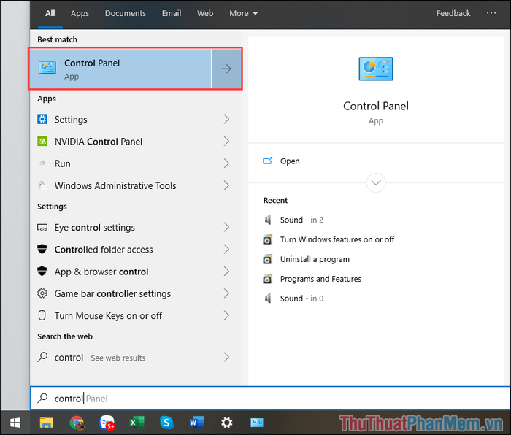Click the search box magnifier icon

coord(42,399)
